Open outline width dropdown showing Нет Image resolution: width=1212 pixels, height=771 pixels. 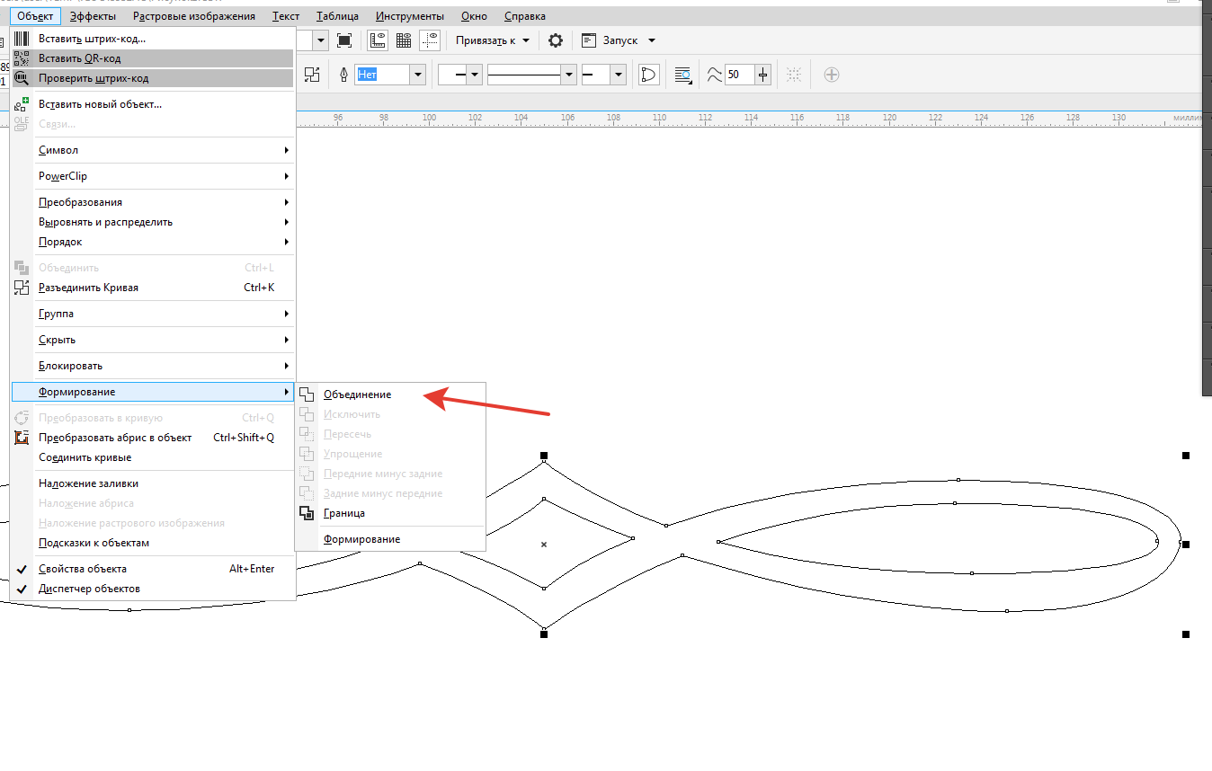417,75
